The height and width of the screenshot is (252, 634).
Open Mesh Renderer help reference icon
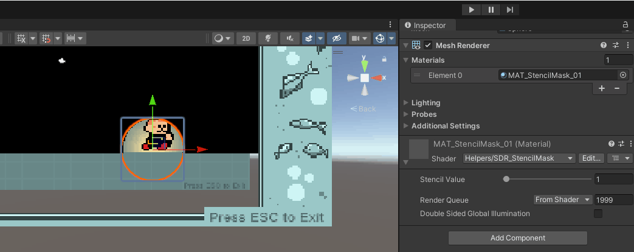[x=604, y=46]
